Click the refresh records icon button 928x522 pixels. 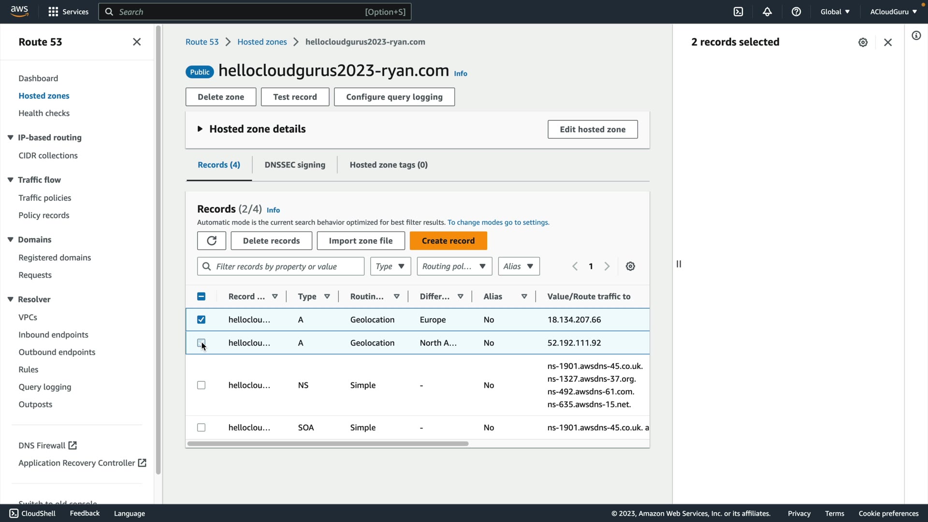[x=211, y=241]
